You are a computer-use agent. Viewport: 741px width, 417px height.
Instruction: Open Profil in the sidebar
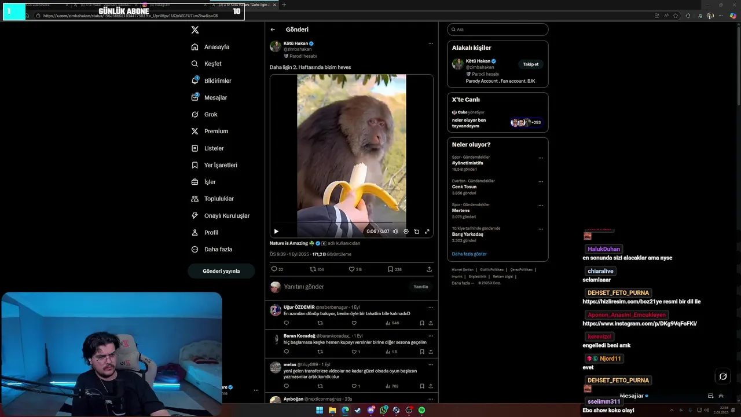click(x=205, y=232)
